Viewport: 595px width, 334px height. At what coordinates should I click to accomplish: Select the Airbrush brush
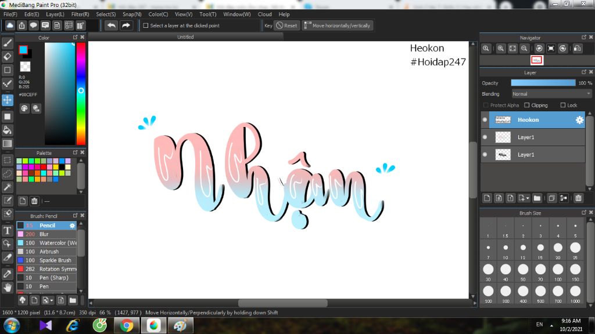pyautogui.click(x=46, y=252)
